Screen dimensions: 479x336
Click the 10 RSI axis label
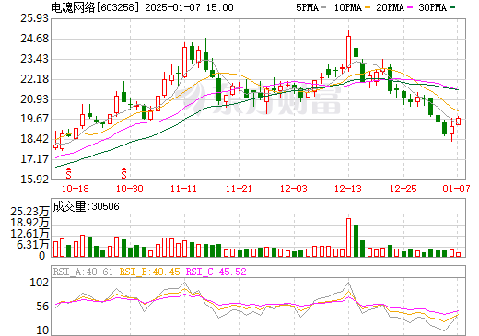point(42,330)
